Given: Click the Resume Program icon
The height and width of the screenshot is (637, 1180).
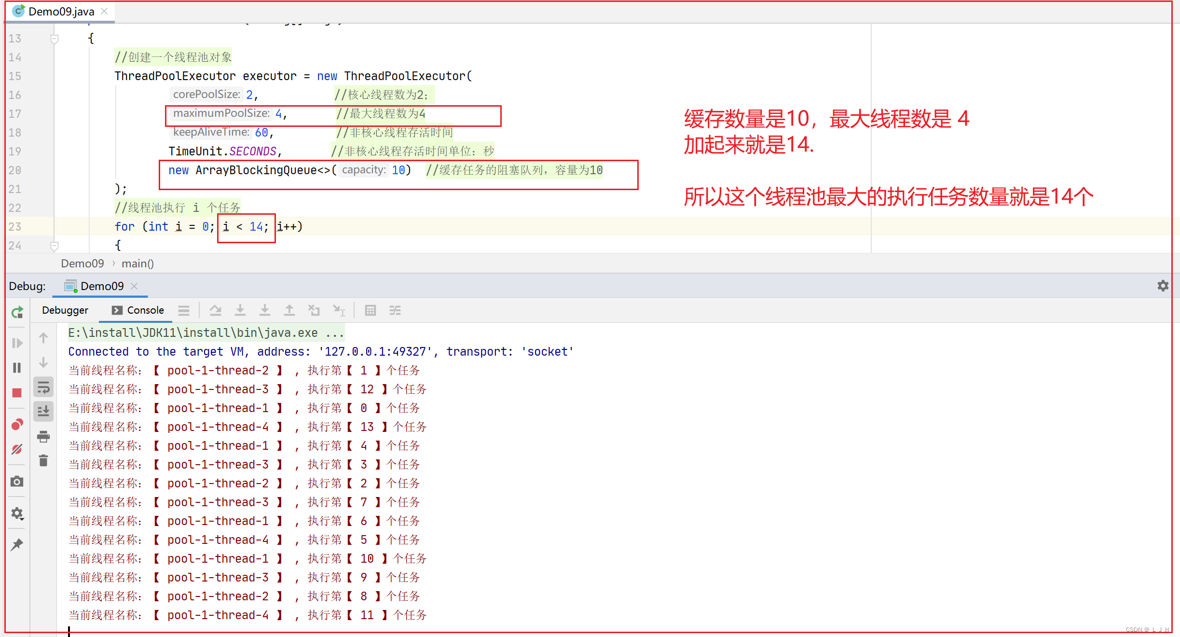Looking at the screenshot, I should (x=17, y=343).
